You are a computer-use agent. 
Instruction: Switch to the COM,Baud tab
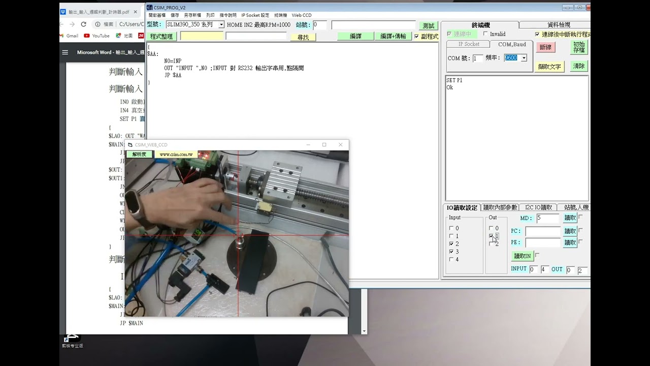point(512,44)
